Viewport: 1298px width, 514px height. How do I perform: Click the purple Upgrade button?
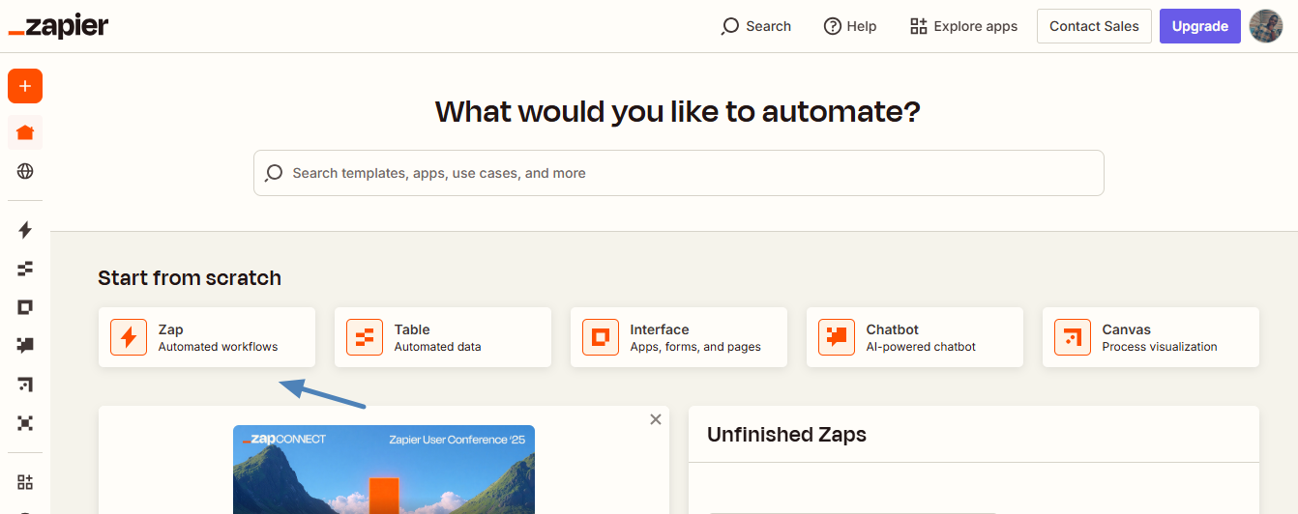[x=1200, y=26]
